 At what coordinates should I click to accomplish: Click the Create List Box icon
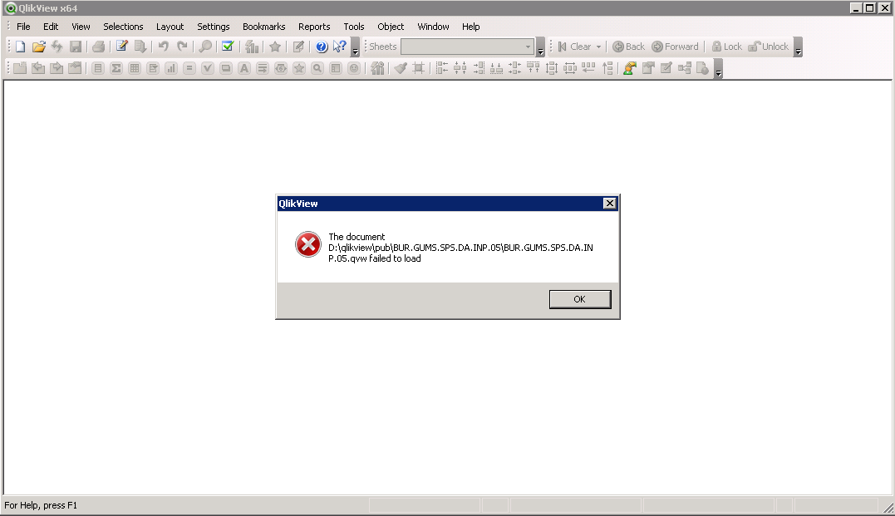click(x=98, y=68)
